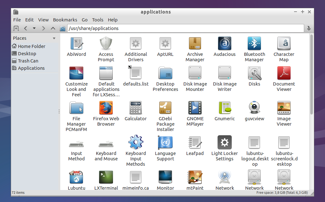Go back to previous folder
Image resolution: width=325 pixels, height=202 pixels.
(26, 28)
